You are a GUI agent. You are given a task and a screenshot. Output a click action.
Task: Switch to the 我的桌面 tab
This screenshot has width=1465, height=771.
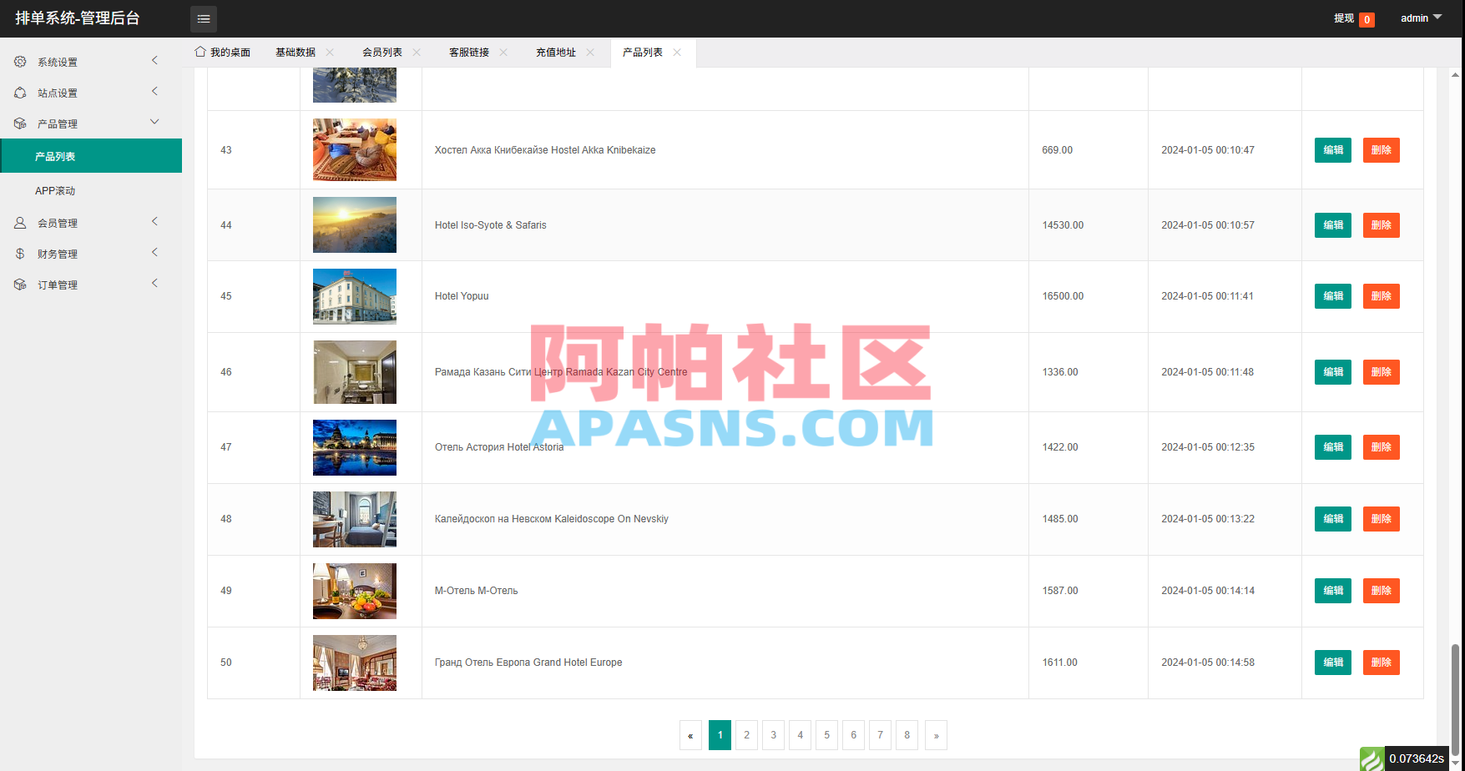(x=223, y=52)
